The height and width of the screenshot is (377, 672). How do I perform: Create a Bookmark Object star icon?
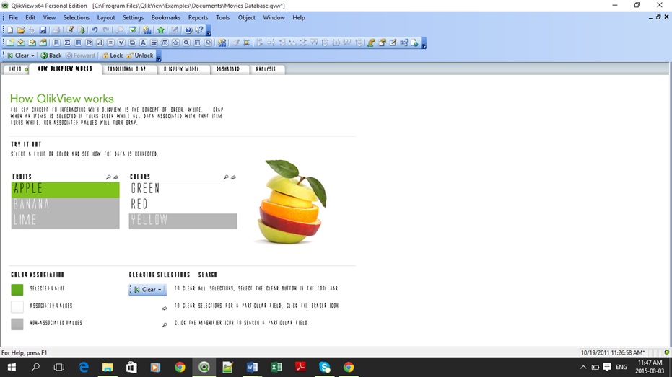point(175,43)
